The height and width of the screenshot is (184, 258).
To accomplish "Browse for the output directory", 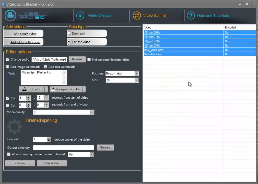I will point(105,147).
